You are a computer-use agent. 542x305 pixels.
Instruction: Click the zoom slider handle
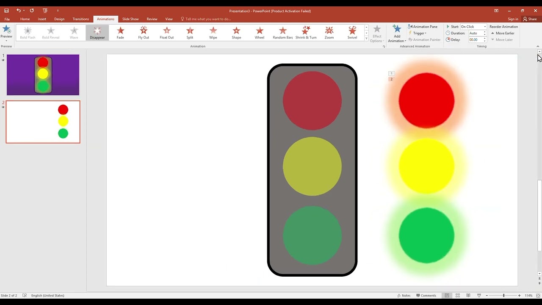[x=503, y=295]
